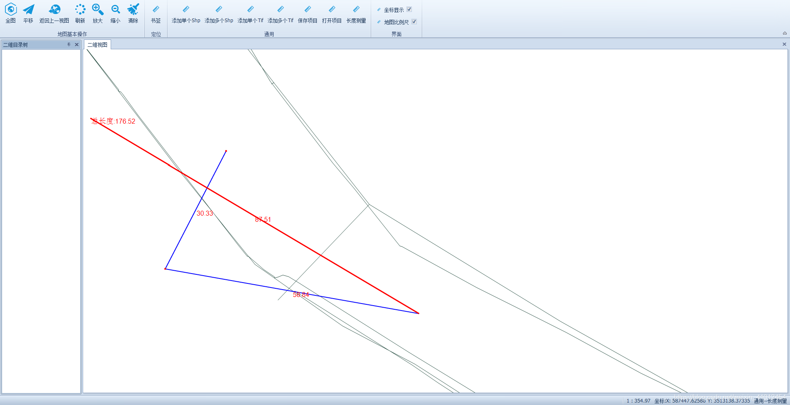Click the 定位 group label
This screenshot has height=405, width=790.
coord(156,34)
